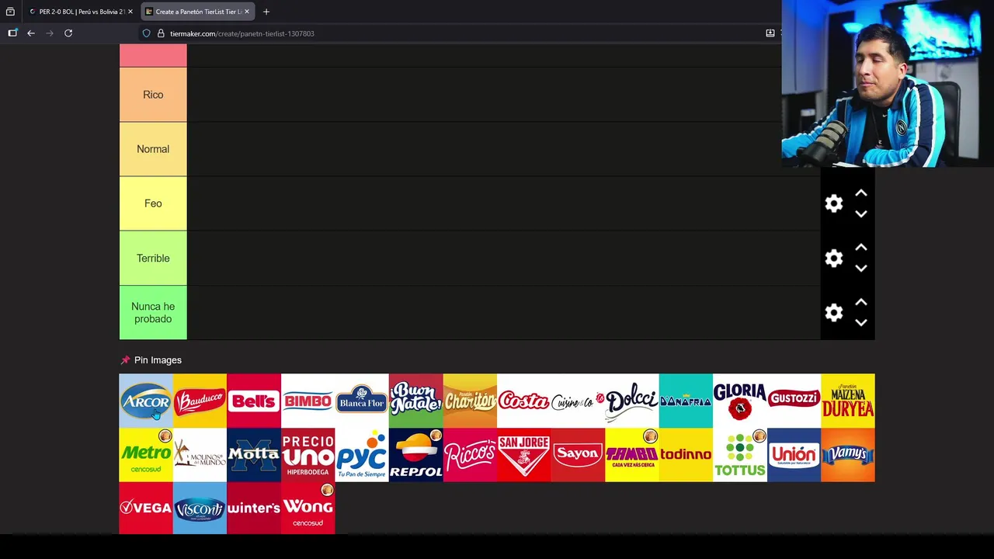Image resolution: width=994 pixels, height=559 pixels.
Task: Click the Terrible tier label
Action: [x=153, y=258]
